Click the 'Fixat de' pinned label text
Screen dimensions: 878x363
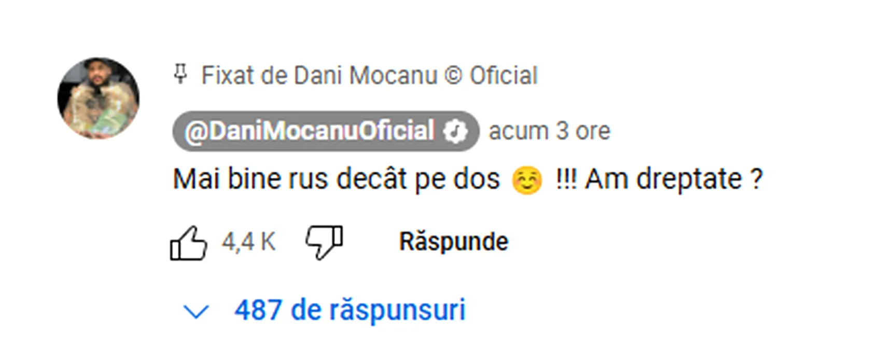pos(244,75)
